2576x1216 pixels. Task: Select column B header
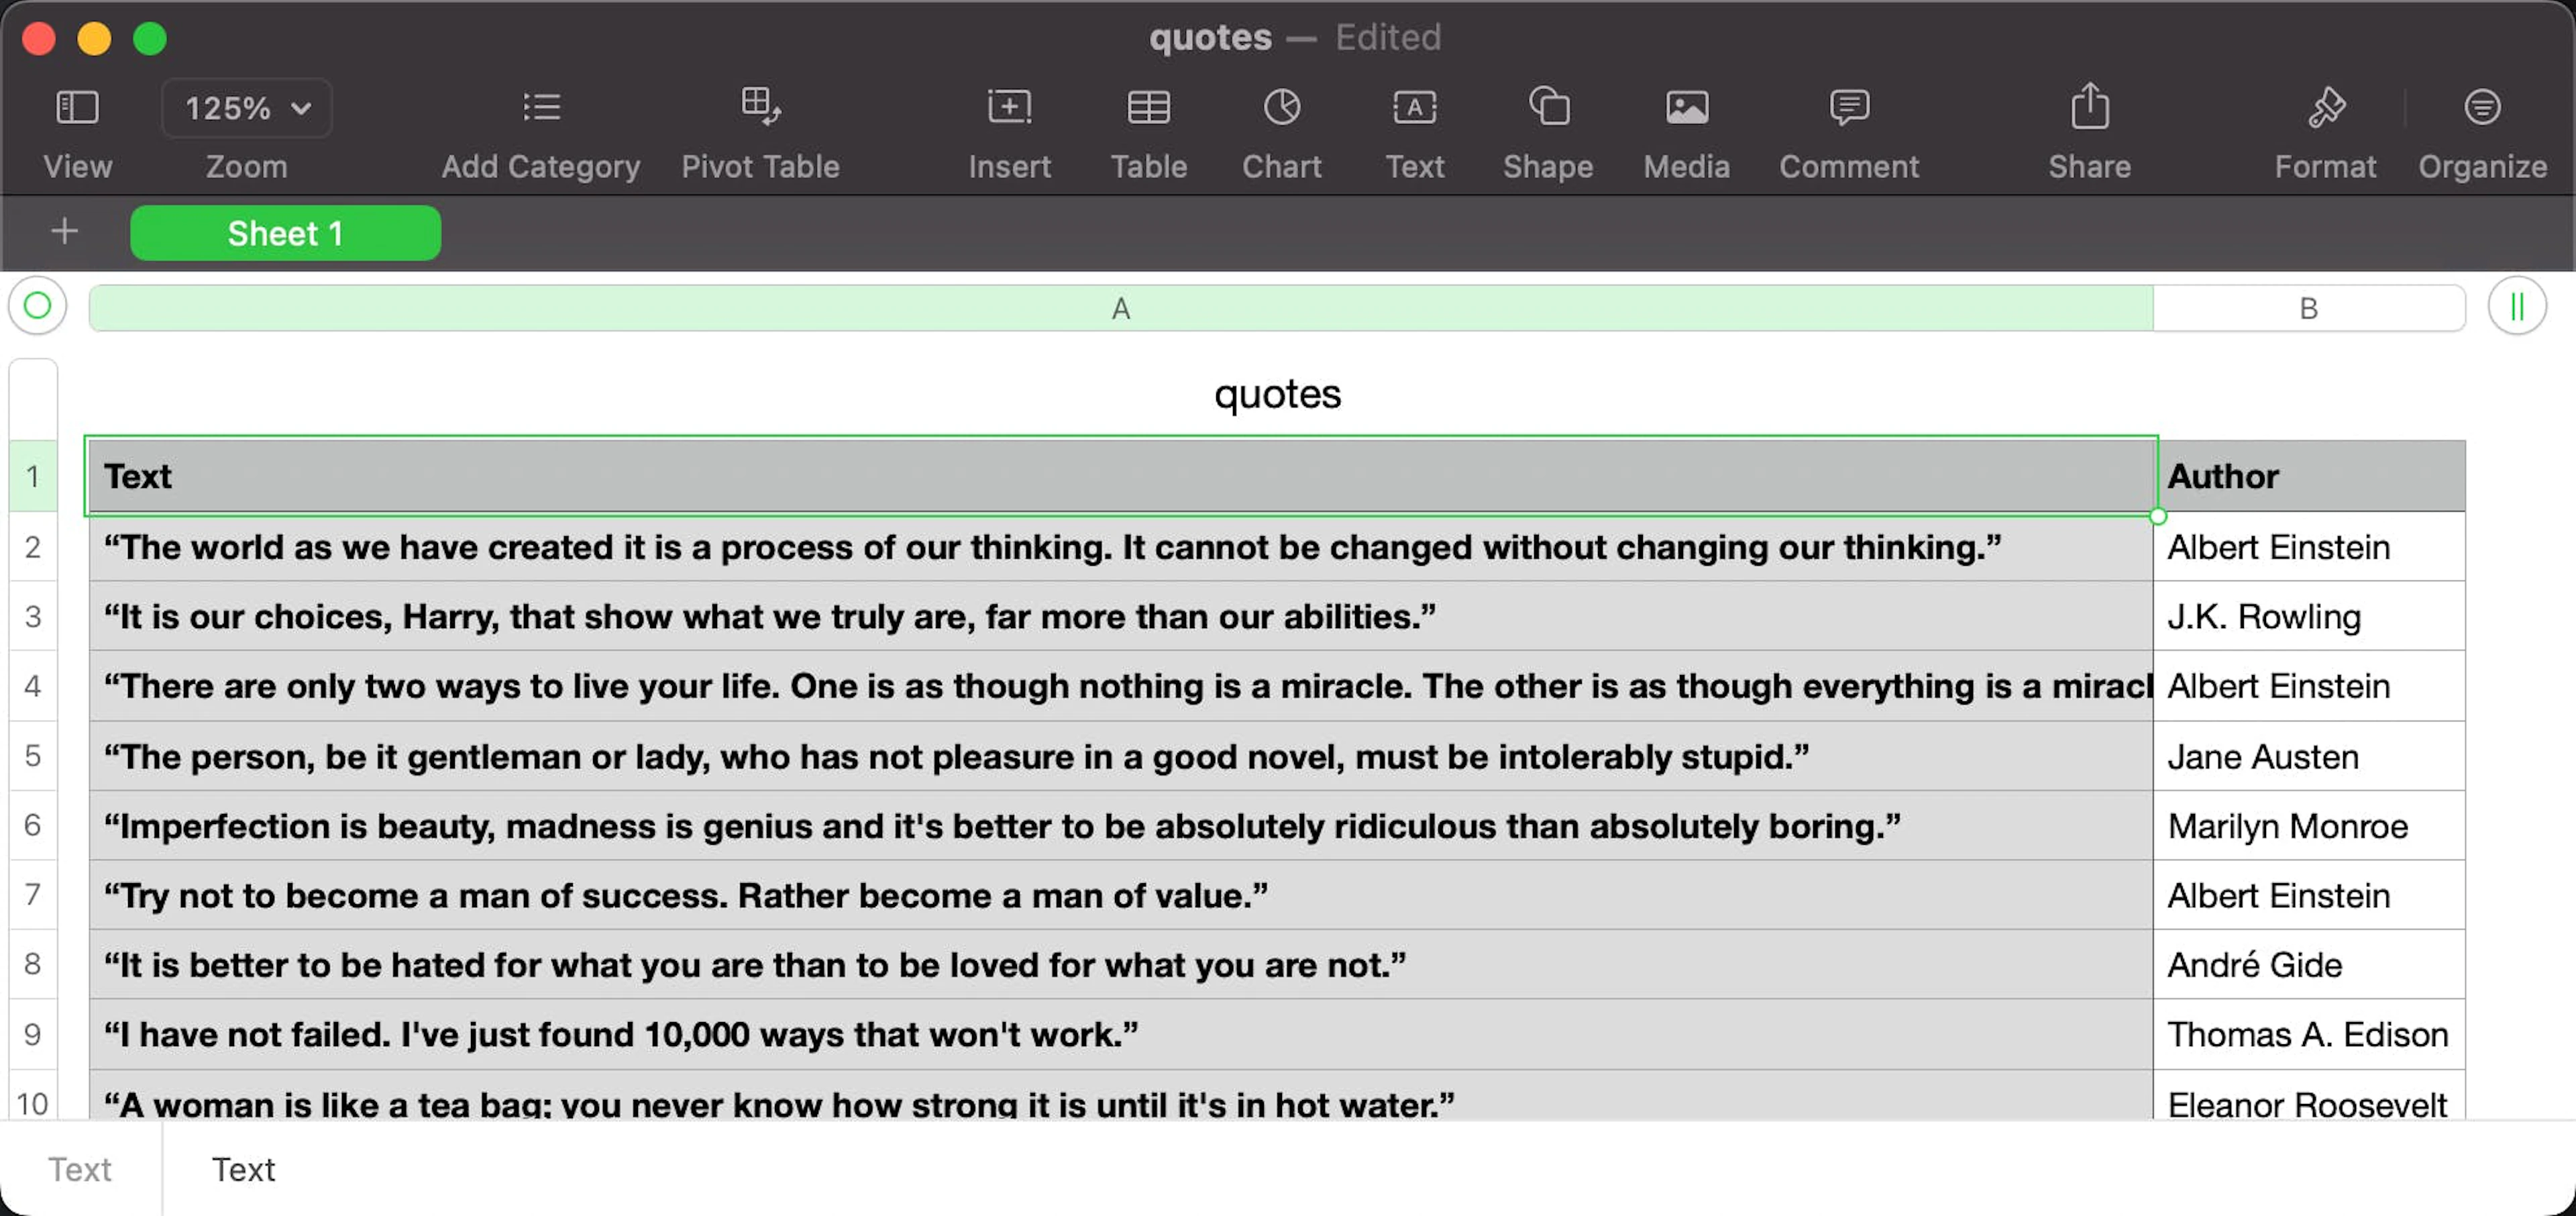point(2308,308)
